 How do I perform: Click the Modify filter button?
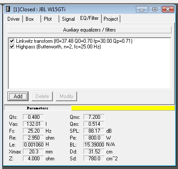67,96
